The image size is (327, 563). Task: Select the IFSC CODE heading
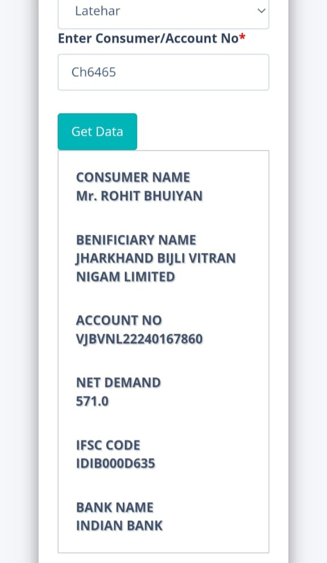108,445
